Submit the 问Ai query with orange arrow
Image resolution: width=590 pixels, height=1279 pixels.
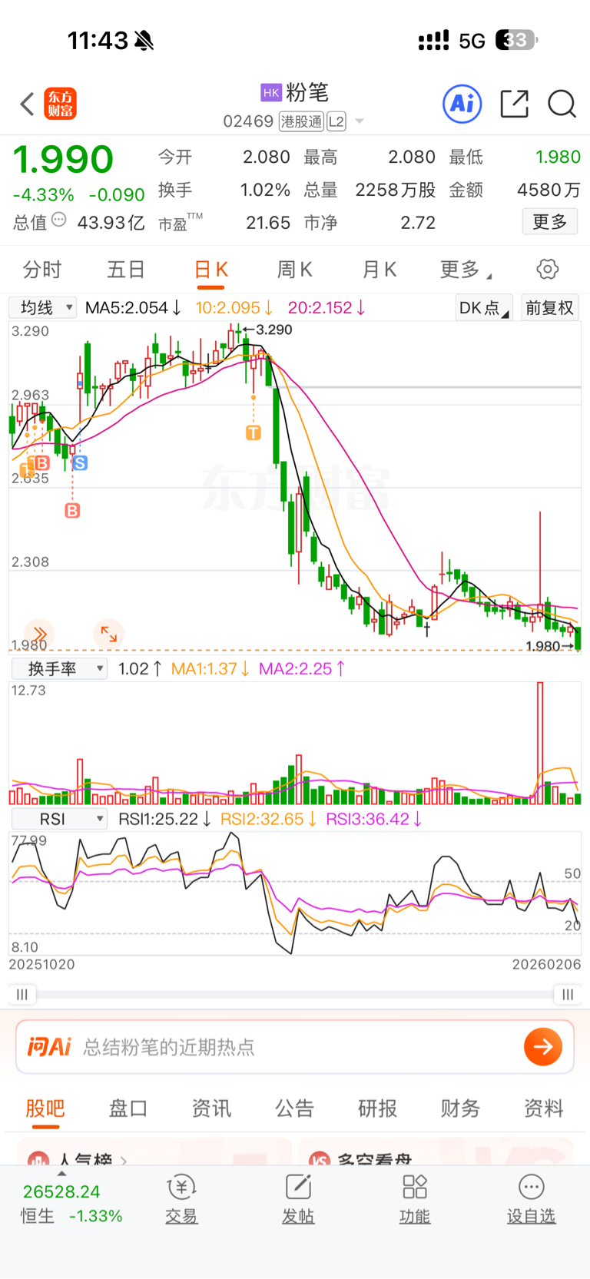tap(543, 1046)
